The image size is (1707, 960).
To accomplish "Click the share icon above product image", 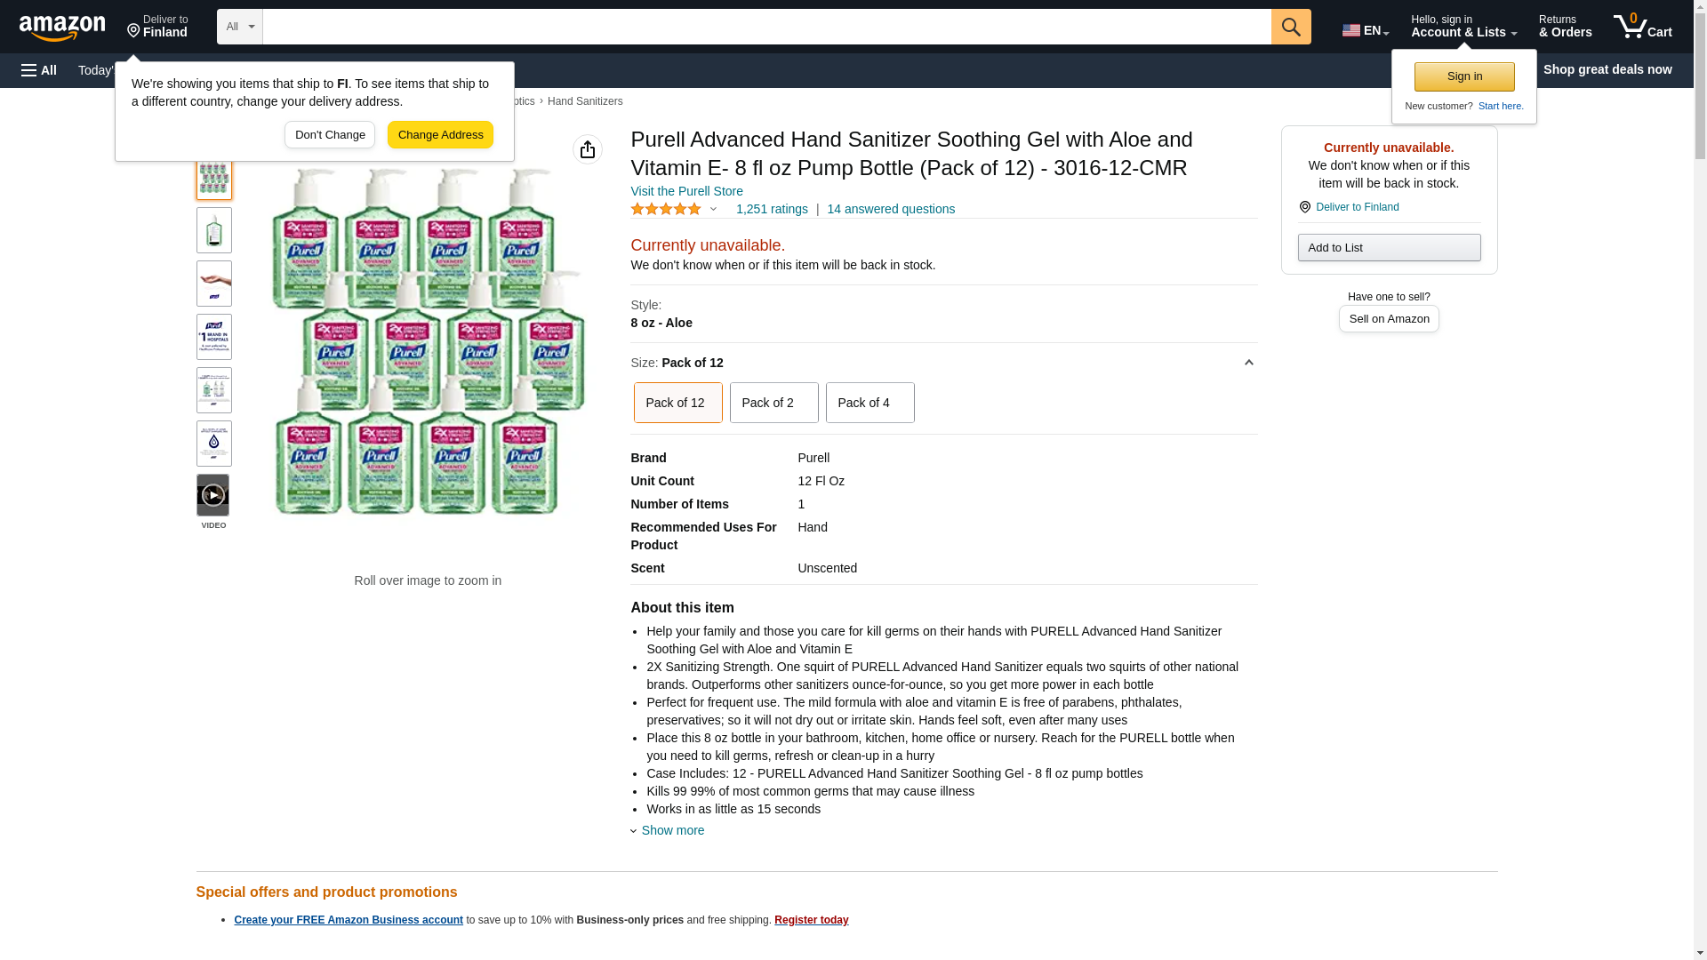I will click(x=587, y=149).
